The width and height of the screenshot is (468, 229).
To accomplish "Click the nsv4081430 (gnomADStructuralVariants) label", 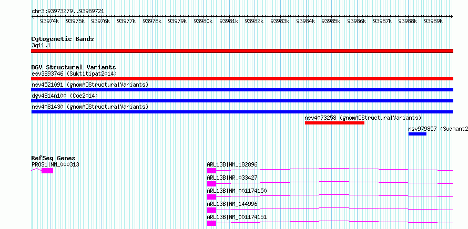I will point(90,107).
